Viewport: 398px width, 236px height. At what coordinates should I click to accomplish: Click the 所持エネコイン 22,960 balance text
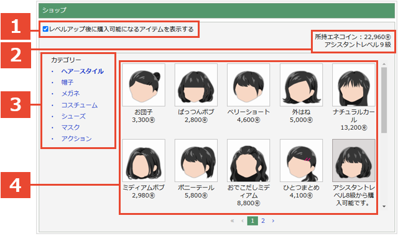point(353,37)
